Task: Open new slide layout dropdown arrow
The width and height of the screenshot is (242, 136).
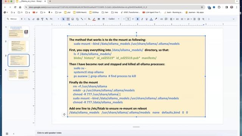Action: [25, 19]
